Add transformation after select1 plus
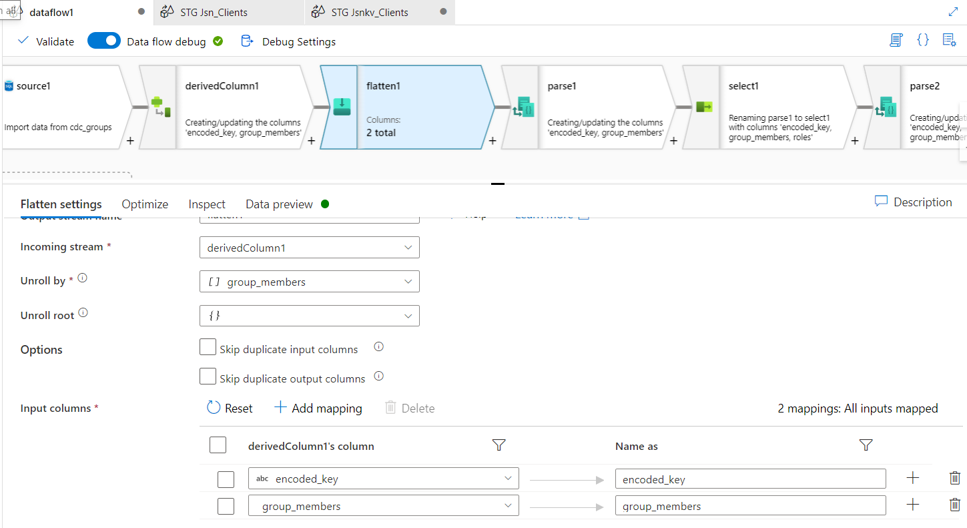 pyautogui.click(x=855, y=141)
